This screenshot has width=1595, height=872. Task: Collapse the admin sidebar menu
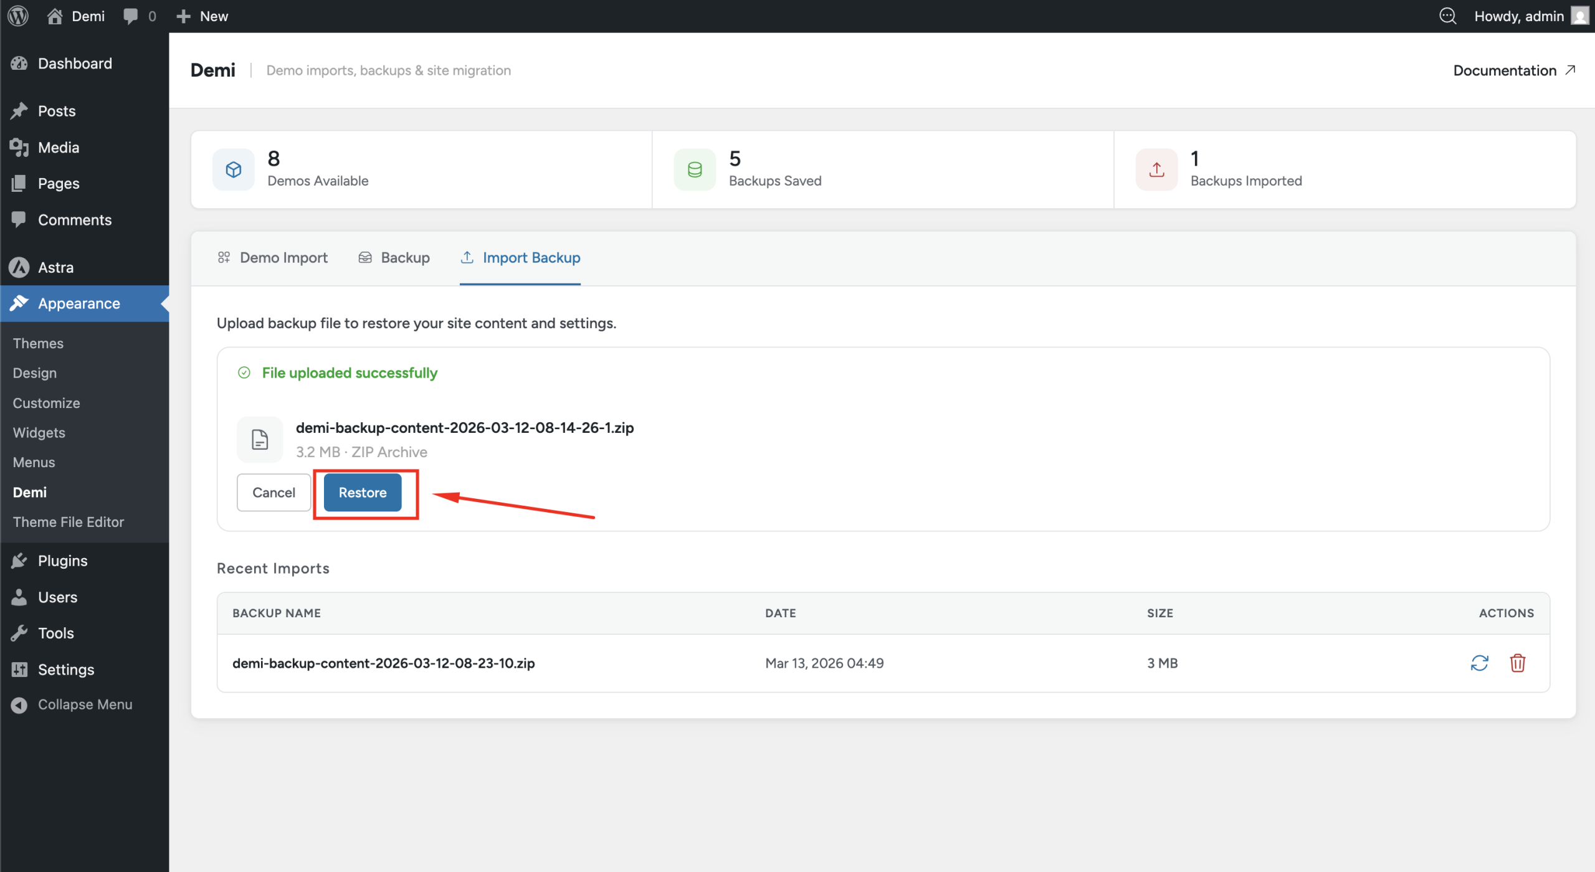tap(72, 704)
